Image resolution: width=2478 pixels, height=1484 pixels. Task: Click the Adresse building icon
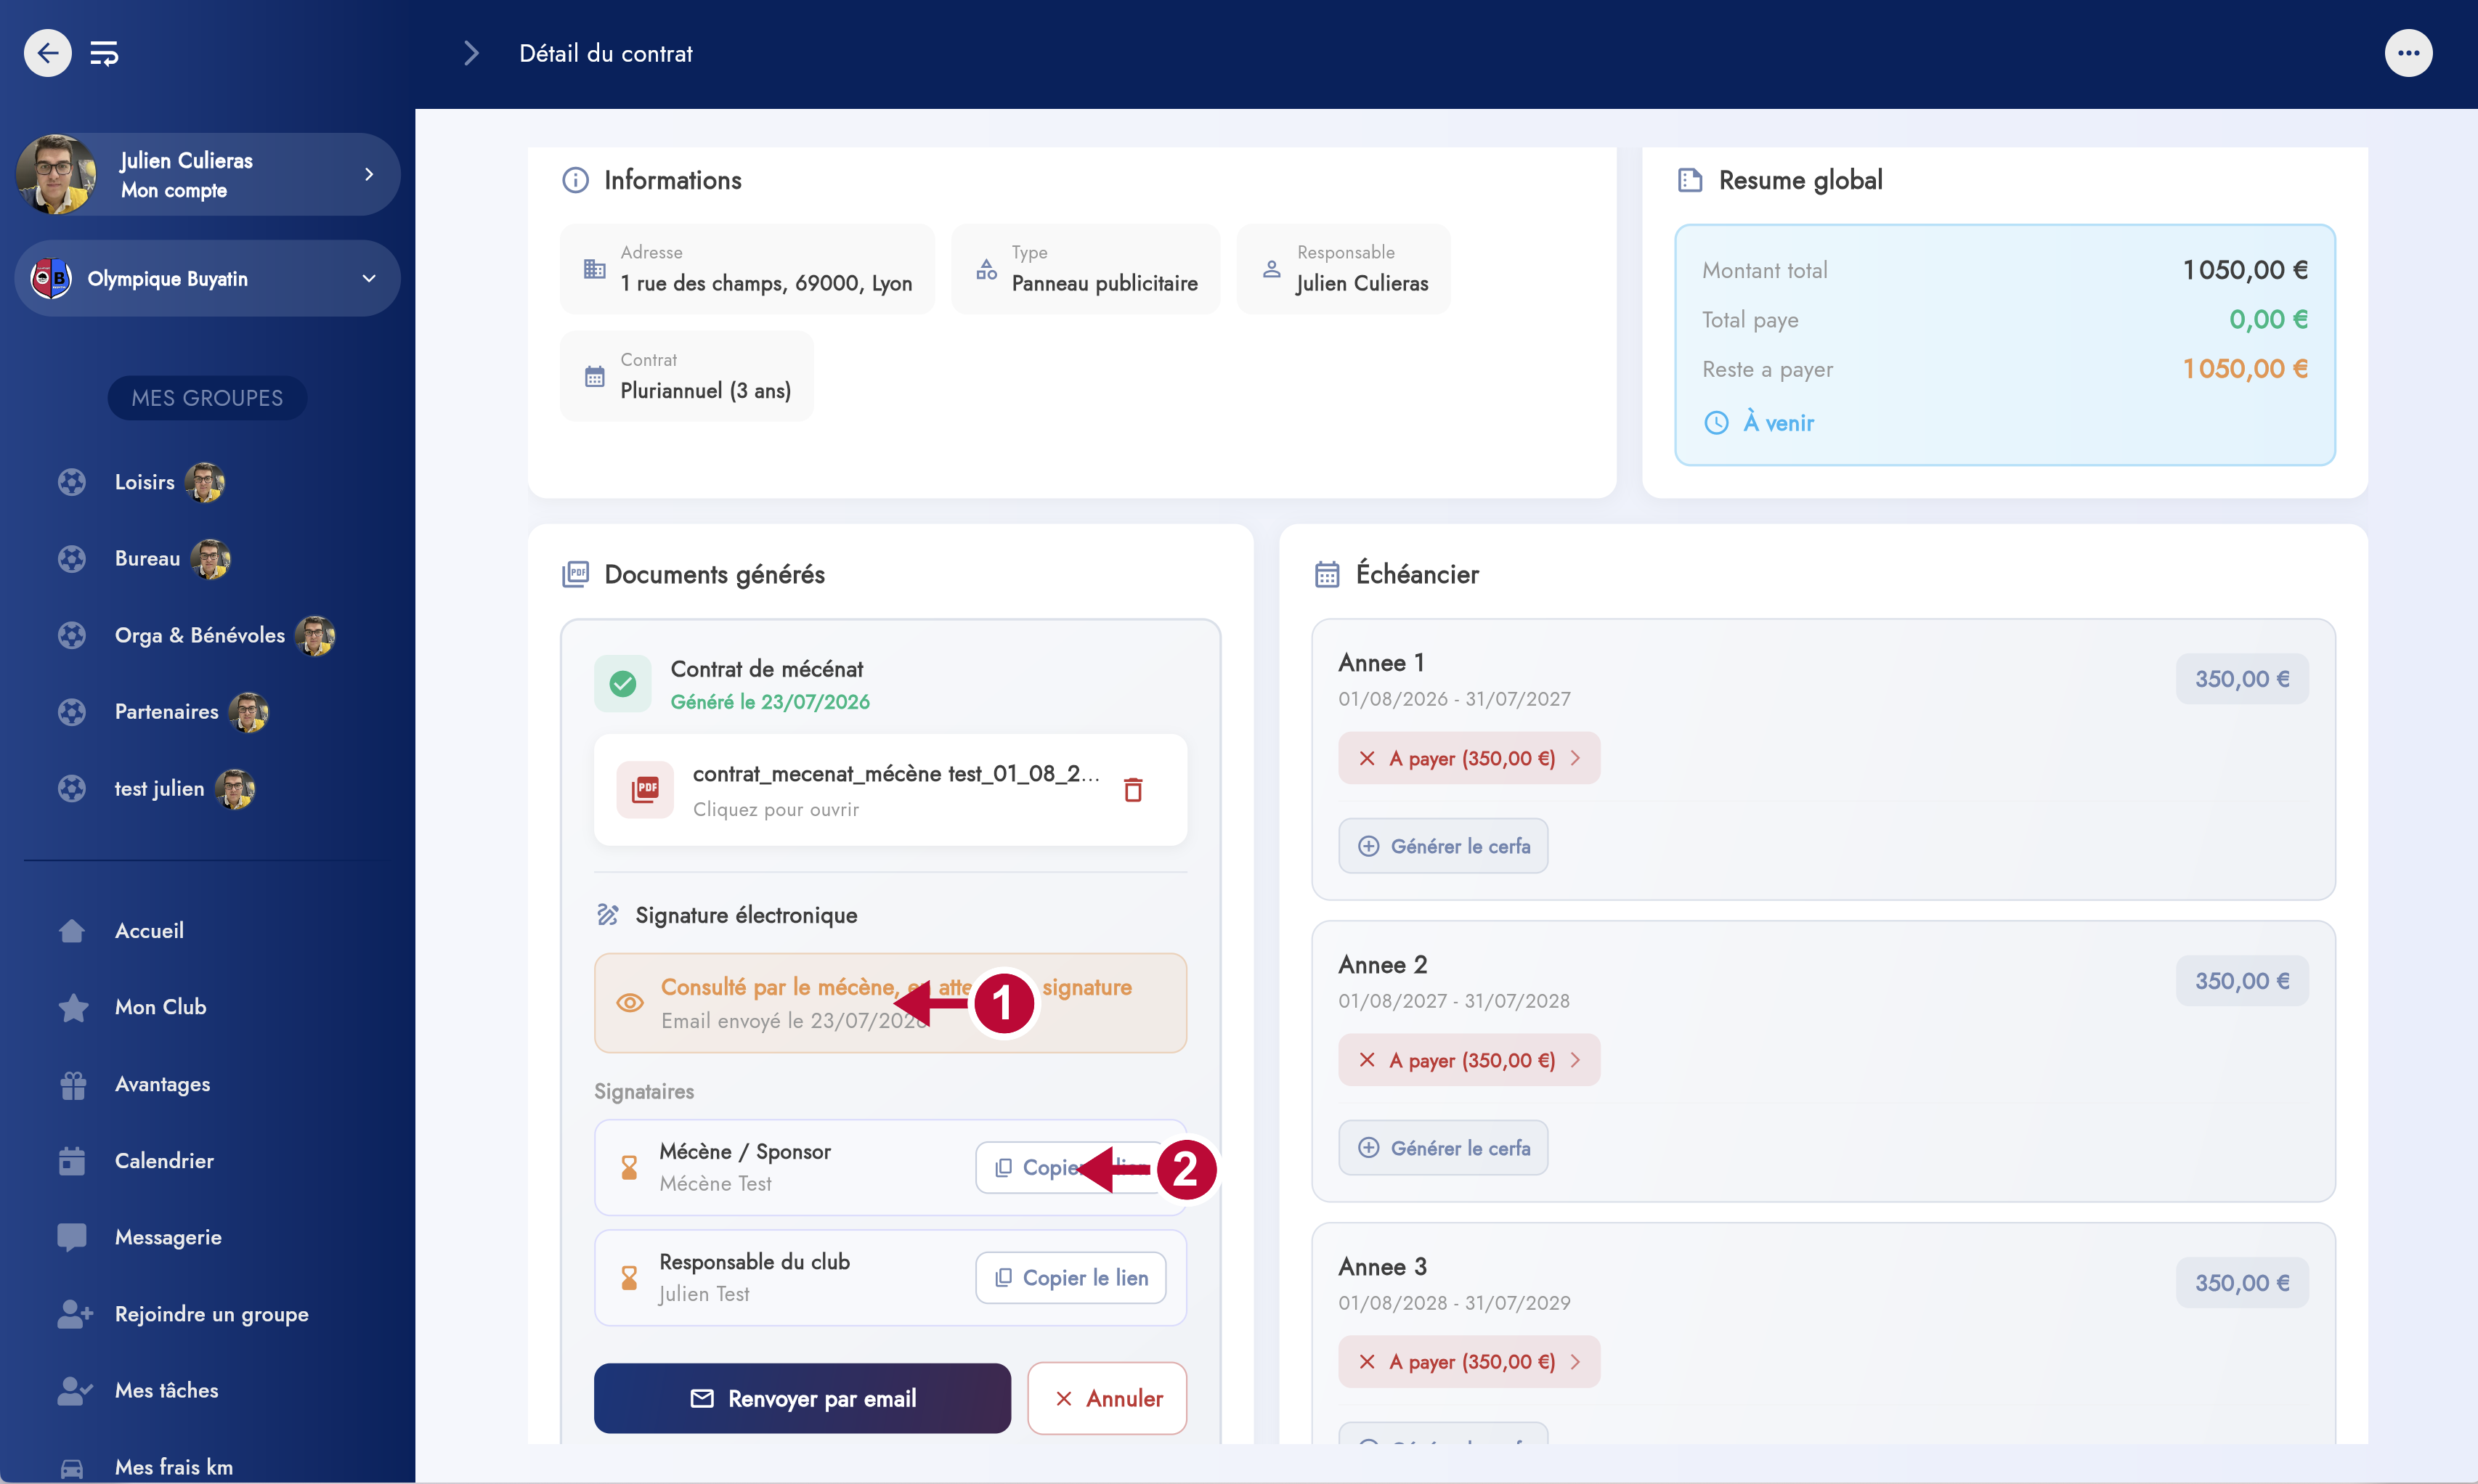coord(594,269)
